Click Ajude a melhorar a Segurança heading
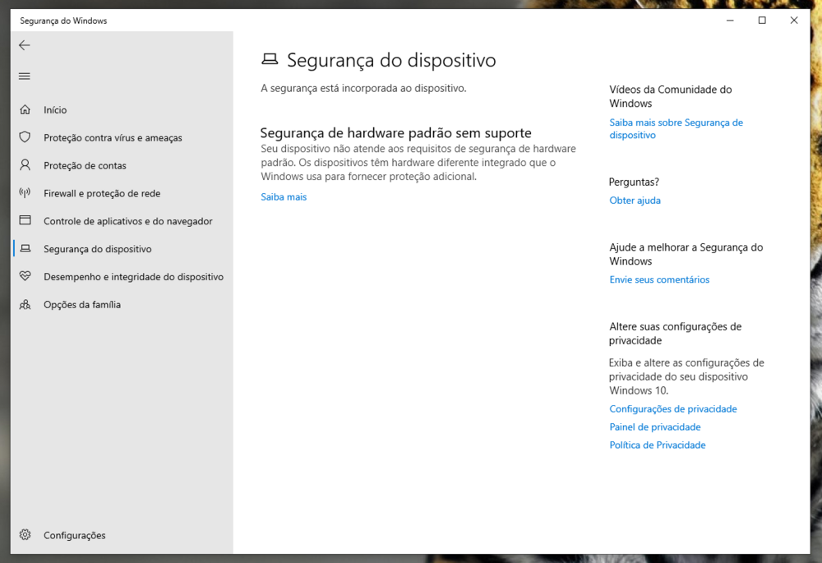Image resolution: width=822 pixels, height=563 pixels. 686,254
